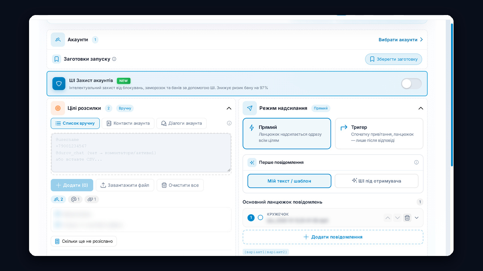Switch to Контакти акаунта tab
Image resolution: width=483 pixels, height=271 pixels.
pyautogui.click(x=128, y=123)
